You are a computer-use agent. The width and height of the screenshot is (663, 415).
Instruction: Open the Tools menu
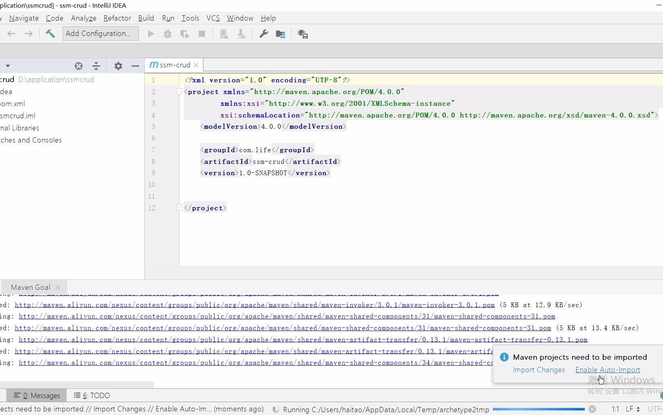pyautogui.click(x=190, y=18)
